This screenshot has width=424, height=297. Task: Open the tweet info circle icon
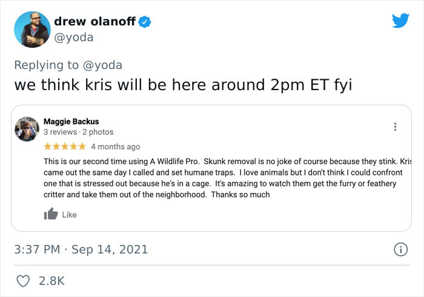point(400,249)
